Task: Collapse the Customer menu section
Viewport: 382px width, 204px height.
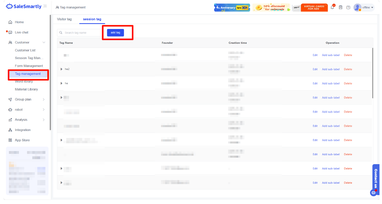Action: coord(44,43)
